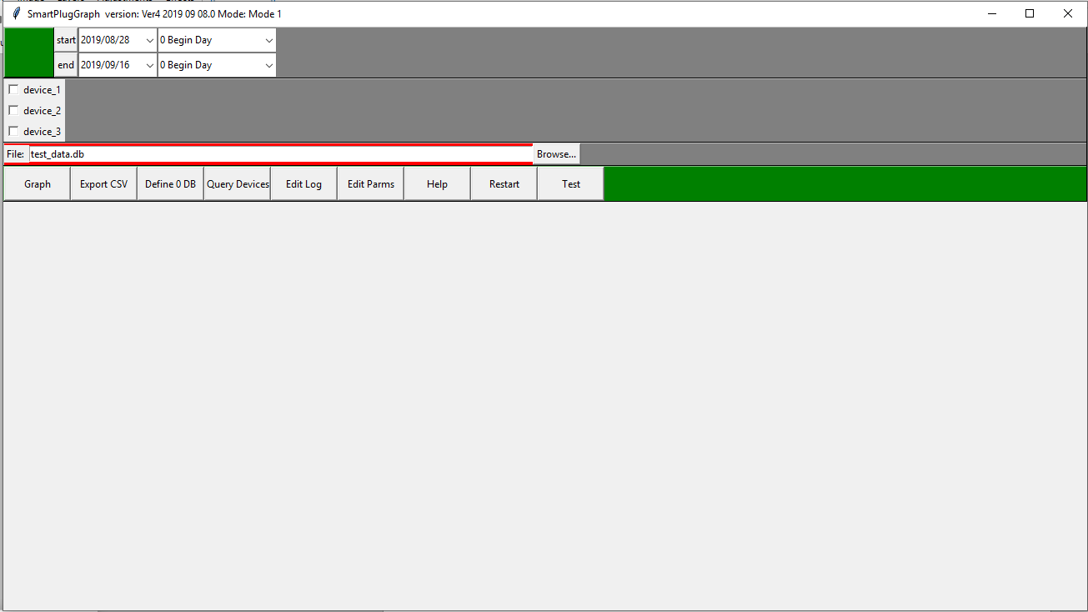Click the Define 0 DB button
Viewport: 1088px width, 612px height.
[x=170, y=184]
